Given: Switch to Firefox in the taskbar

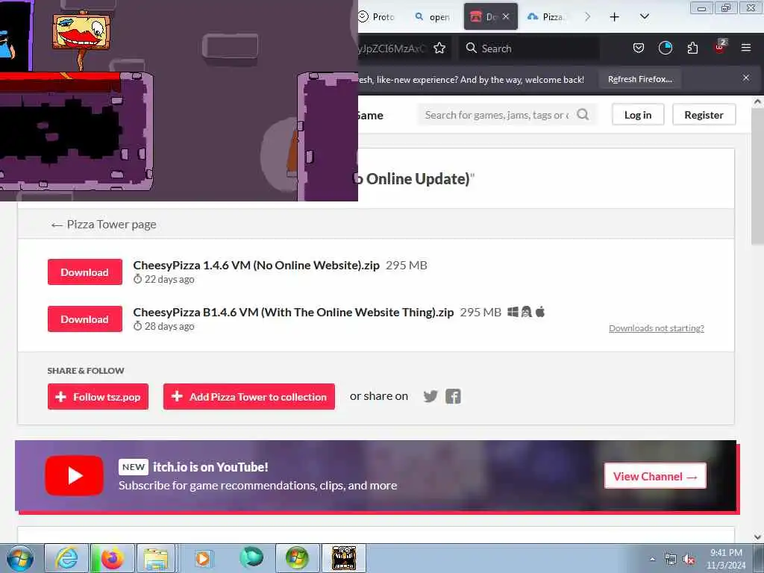Looking at the screenshot, I should pyautogui.click(x=112, y=558).
